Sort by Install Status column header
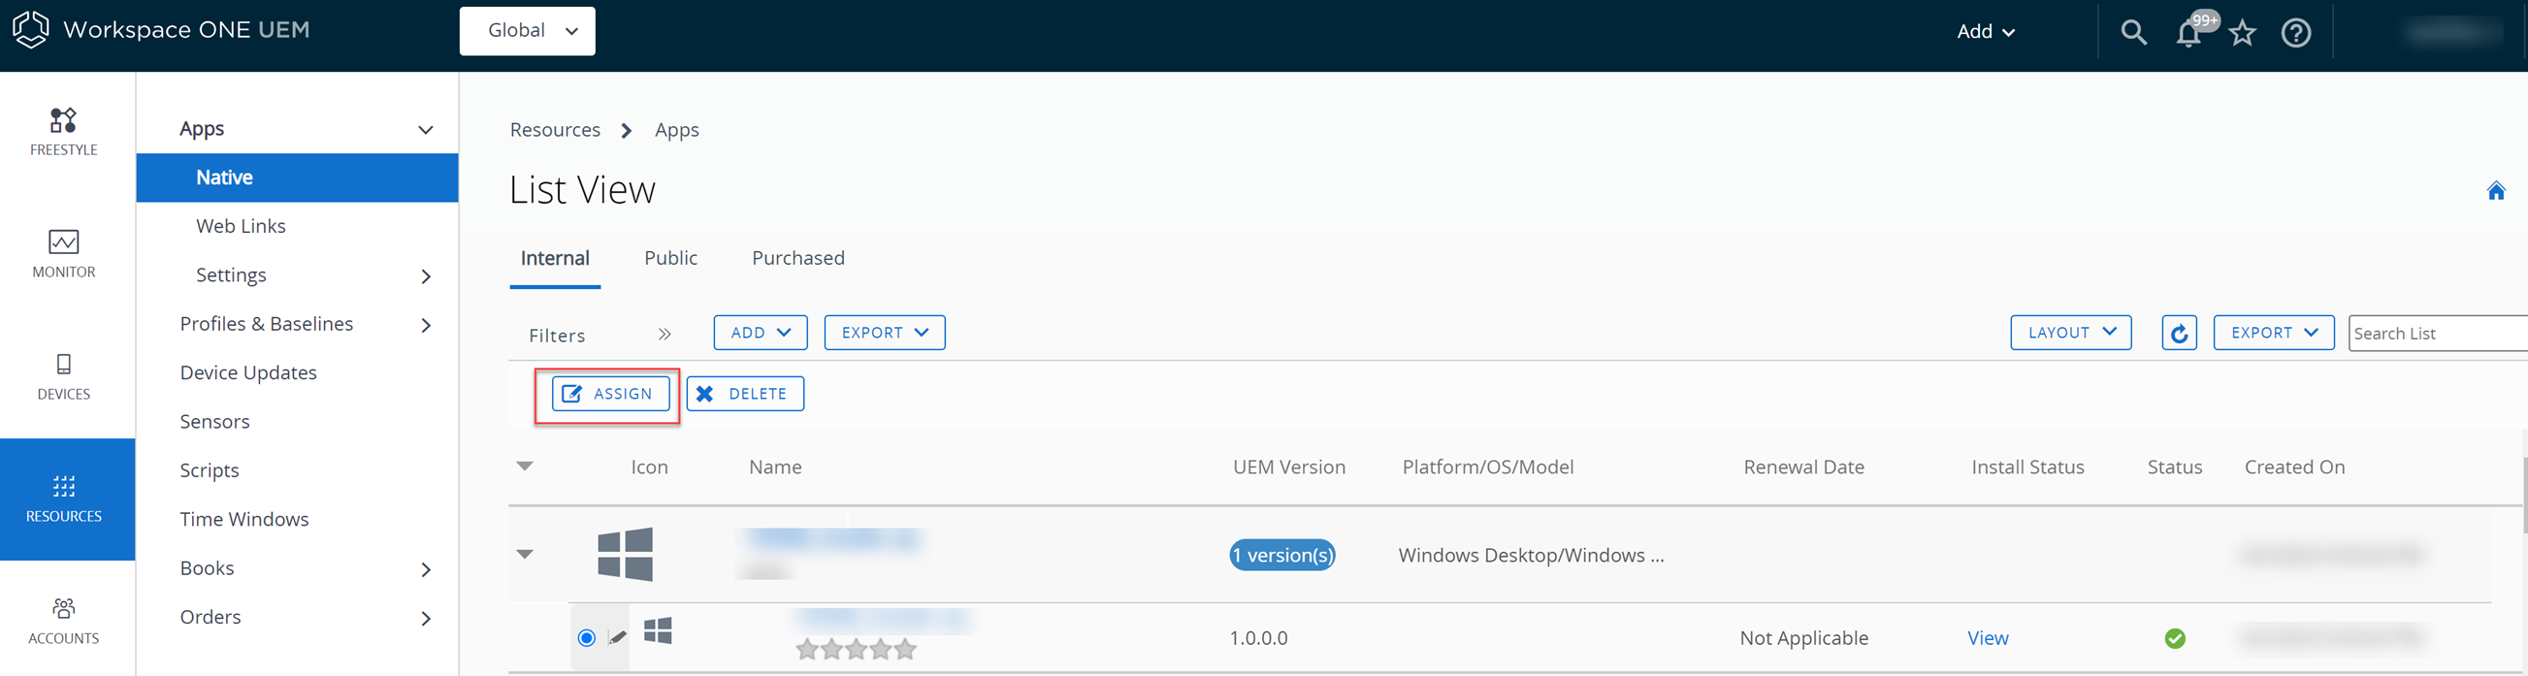 (x=2027, y=467)
